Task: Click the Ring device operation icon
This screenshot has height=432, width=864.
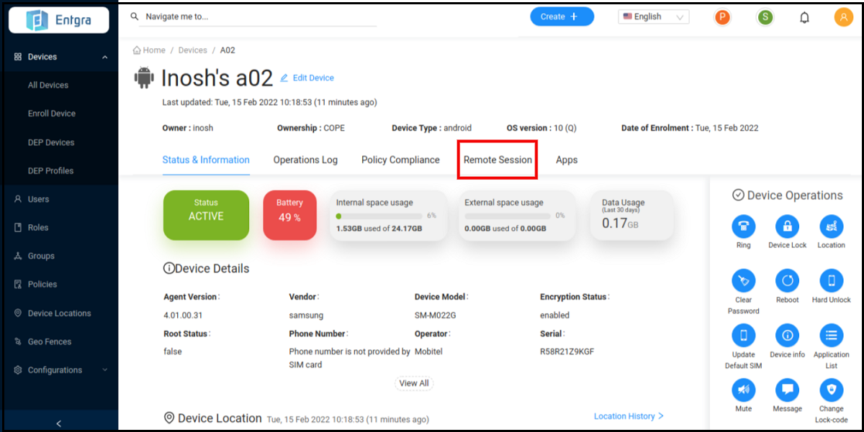Action: (743, 226)
